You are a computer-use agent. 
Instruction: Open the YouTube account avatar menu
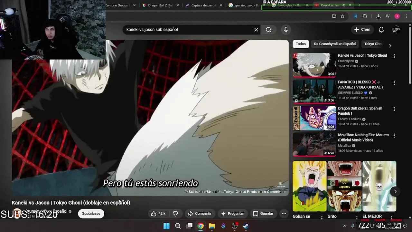point(396,30)
